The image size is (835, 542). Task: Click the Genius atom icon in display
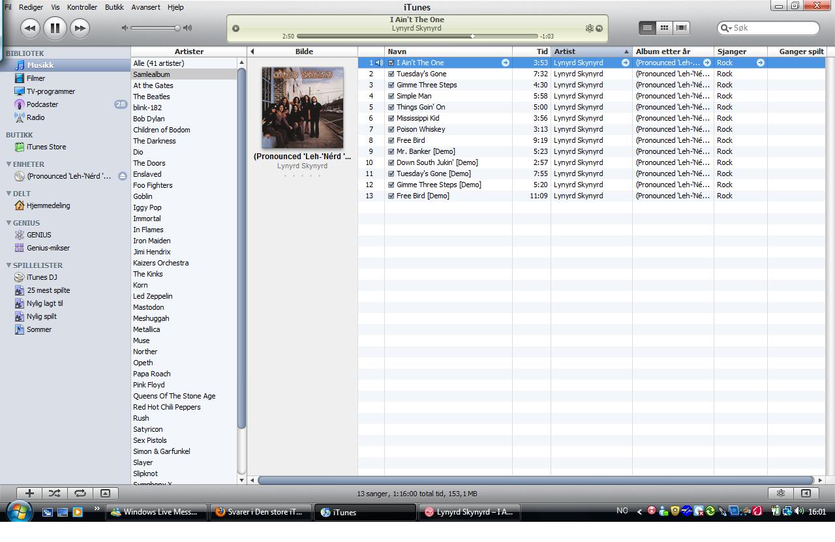click(589, 28)
